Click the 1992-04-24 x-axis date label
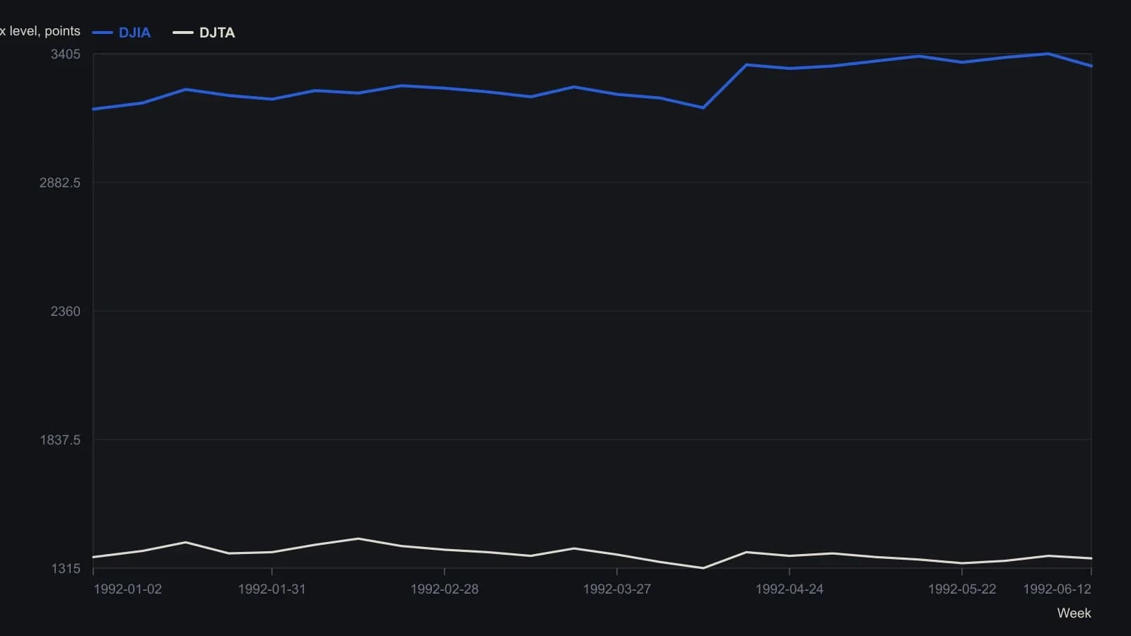The width and height of the screenshot is (1131, 636). pyautogui.click(x=790, y=589)
